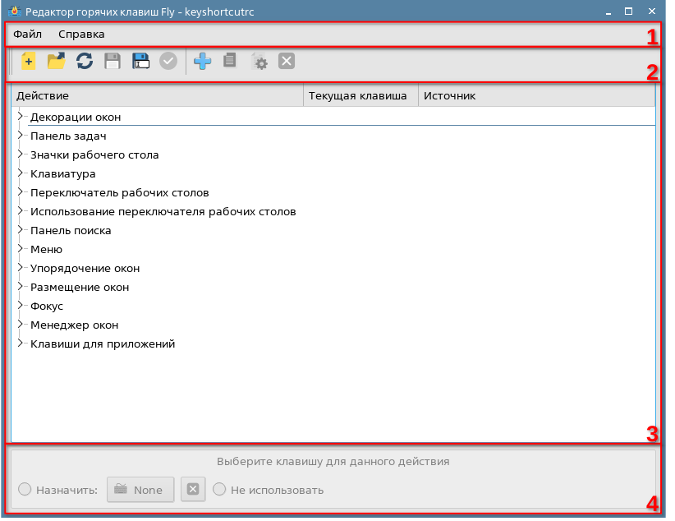Select Использование переключателя рабочих столов row text
Viewport: 675px width, 521px height.
(x=163, y=211)
